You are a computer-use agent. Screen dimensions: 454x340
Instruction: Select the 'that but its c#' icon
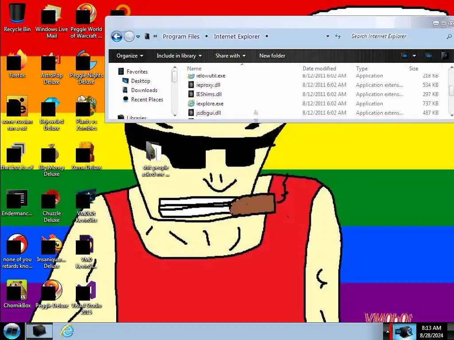pos(17,155)
